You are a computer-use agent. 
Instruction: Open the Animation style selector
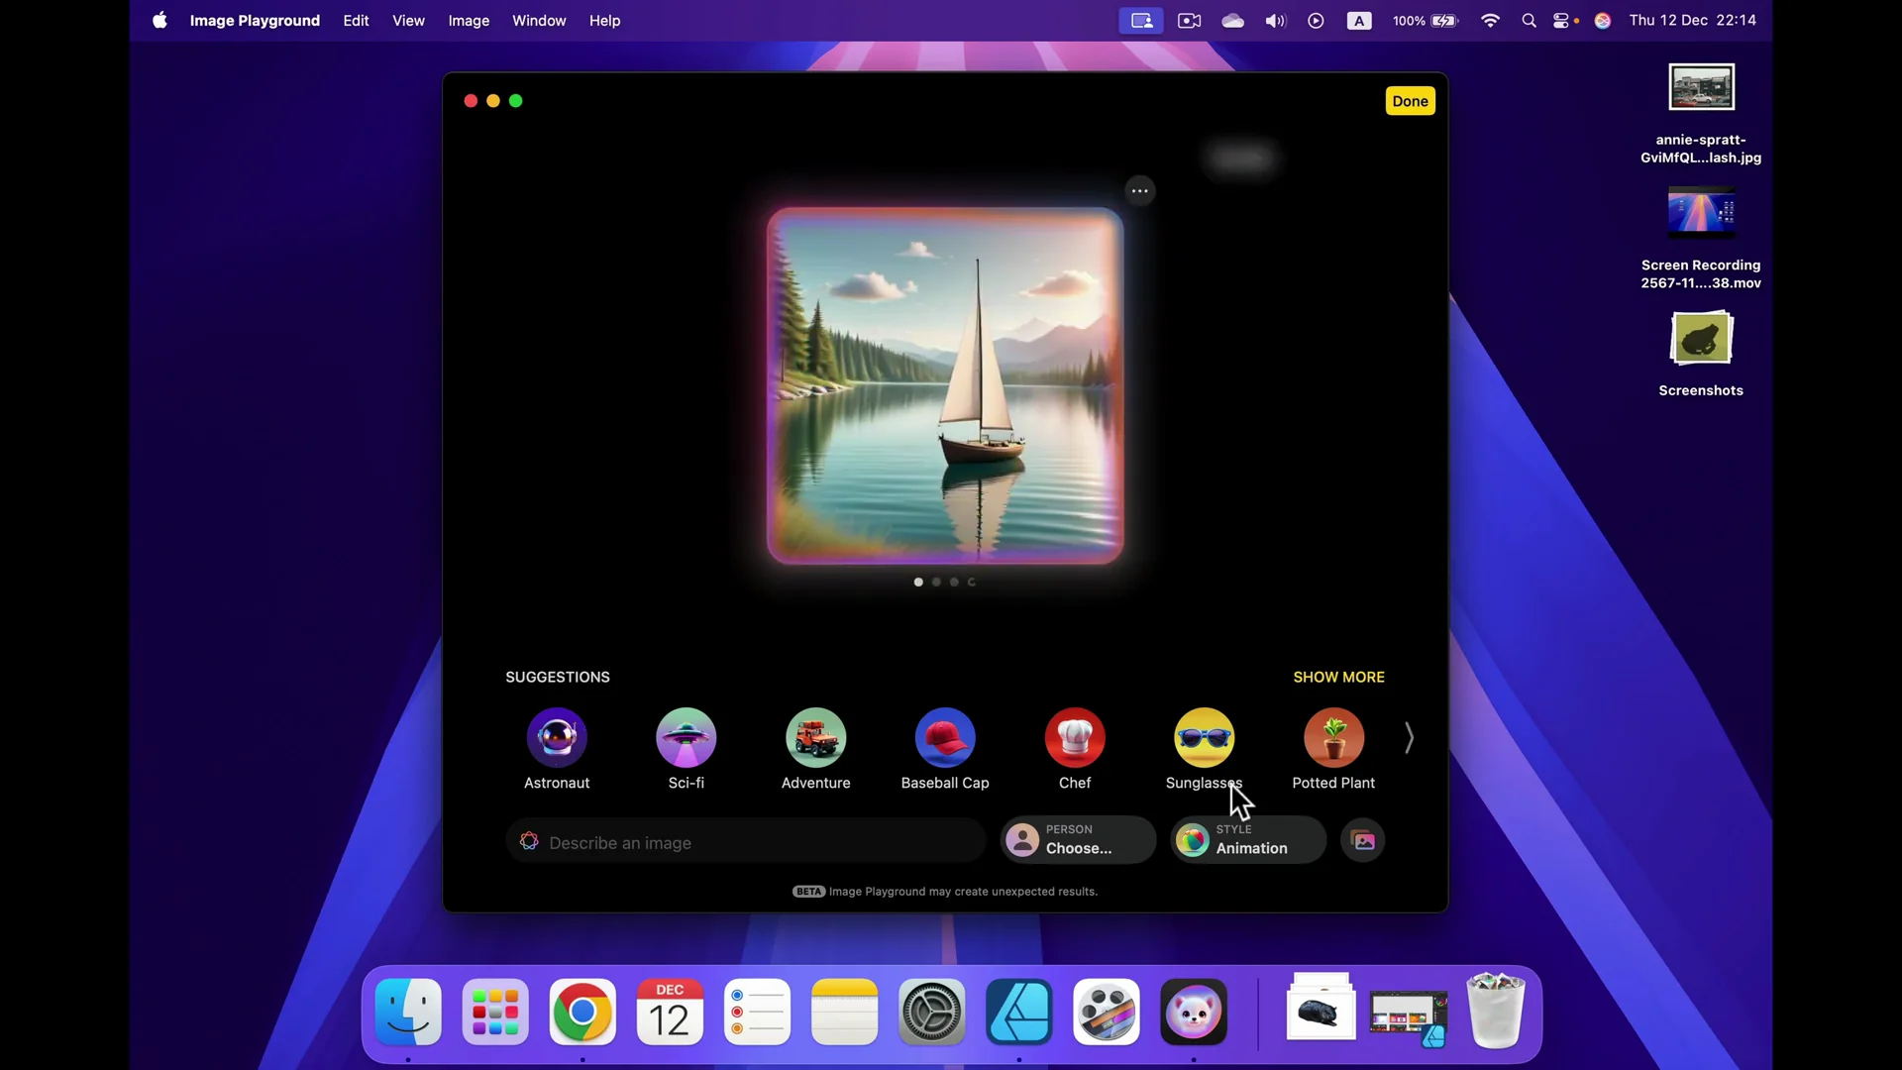click(x=1246, y=840)
